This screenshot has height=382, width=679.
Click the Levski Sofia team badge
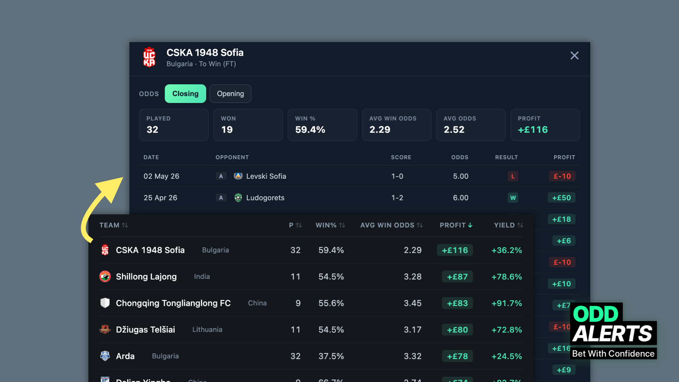tap(238, 176)
